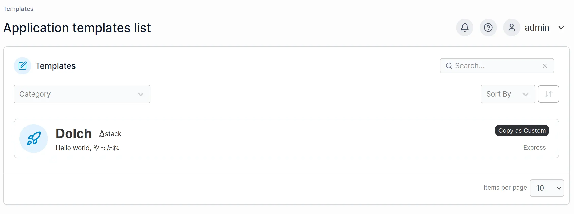Click the admin user avatar icon
Image resolution: width=574 pixels, height=214 pixels.
coord(511,28)
